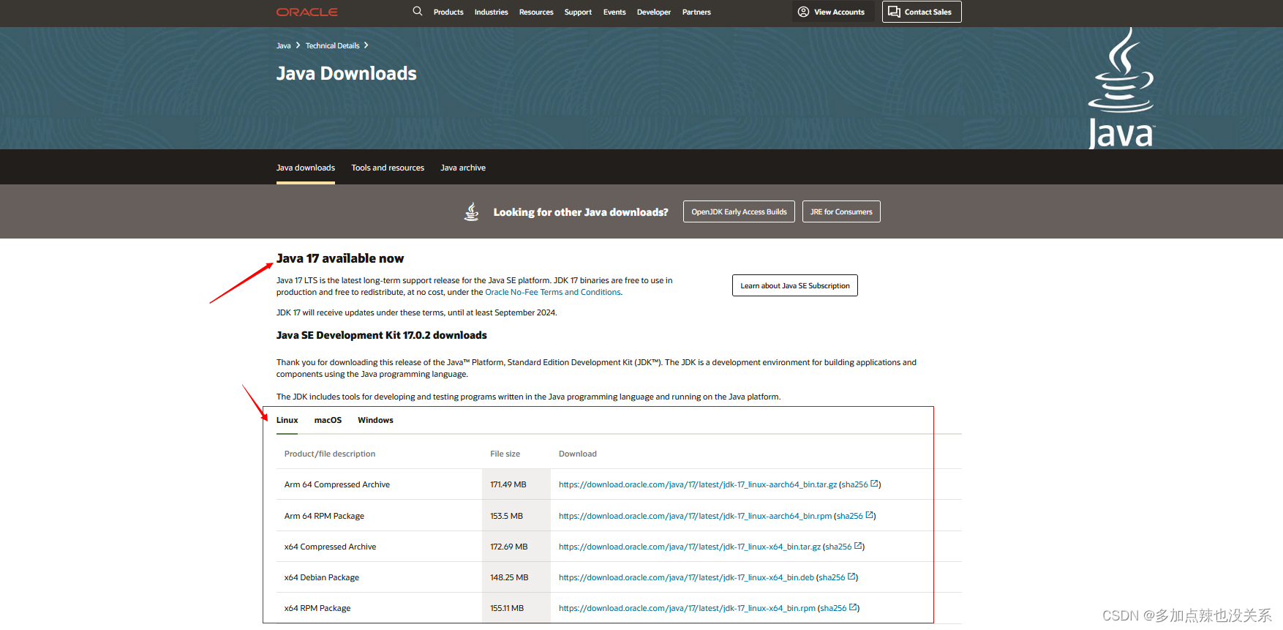Open the Resources menu
This screenshot has height=630, width=1283.
pyautogui.click(x=536, y=12)
